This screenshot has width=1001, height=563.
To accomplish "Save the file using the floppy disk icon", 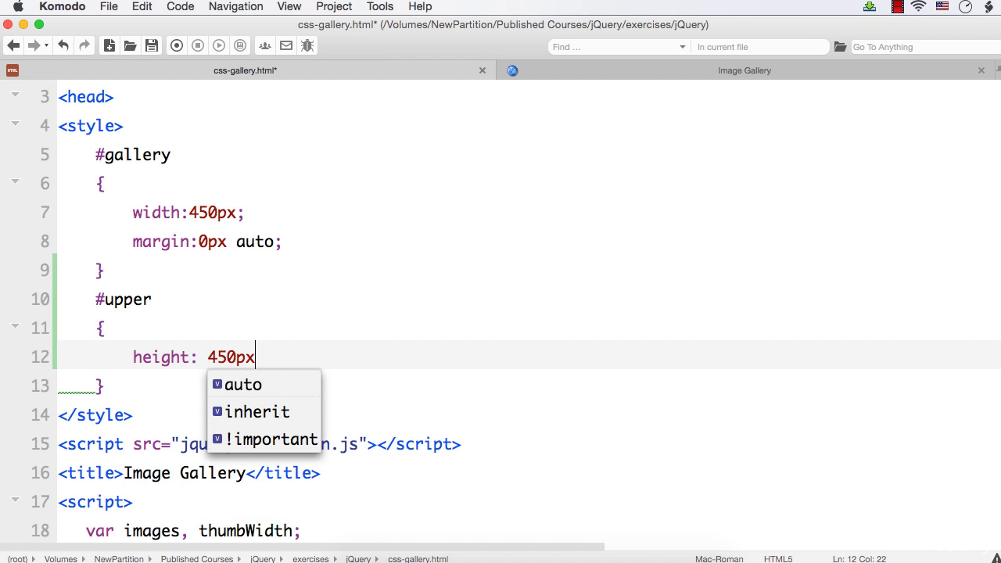I will [152, 46].
